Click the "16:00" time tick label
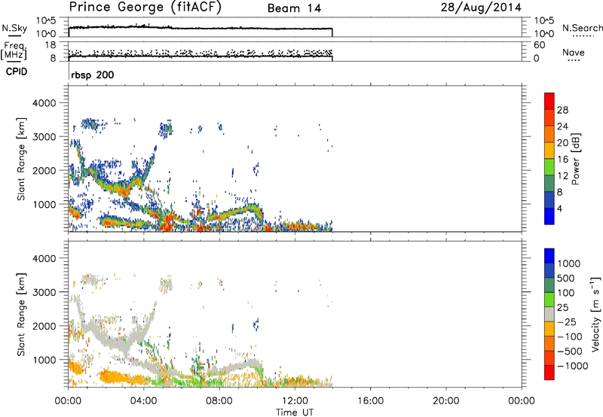Screen dimensions: 603x417 [x=370, y=401]
